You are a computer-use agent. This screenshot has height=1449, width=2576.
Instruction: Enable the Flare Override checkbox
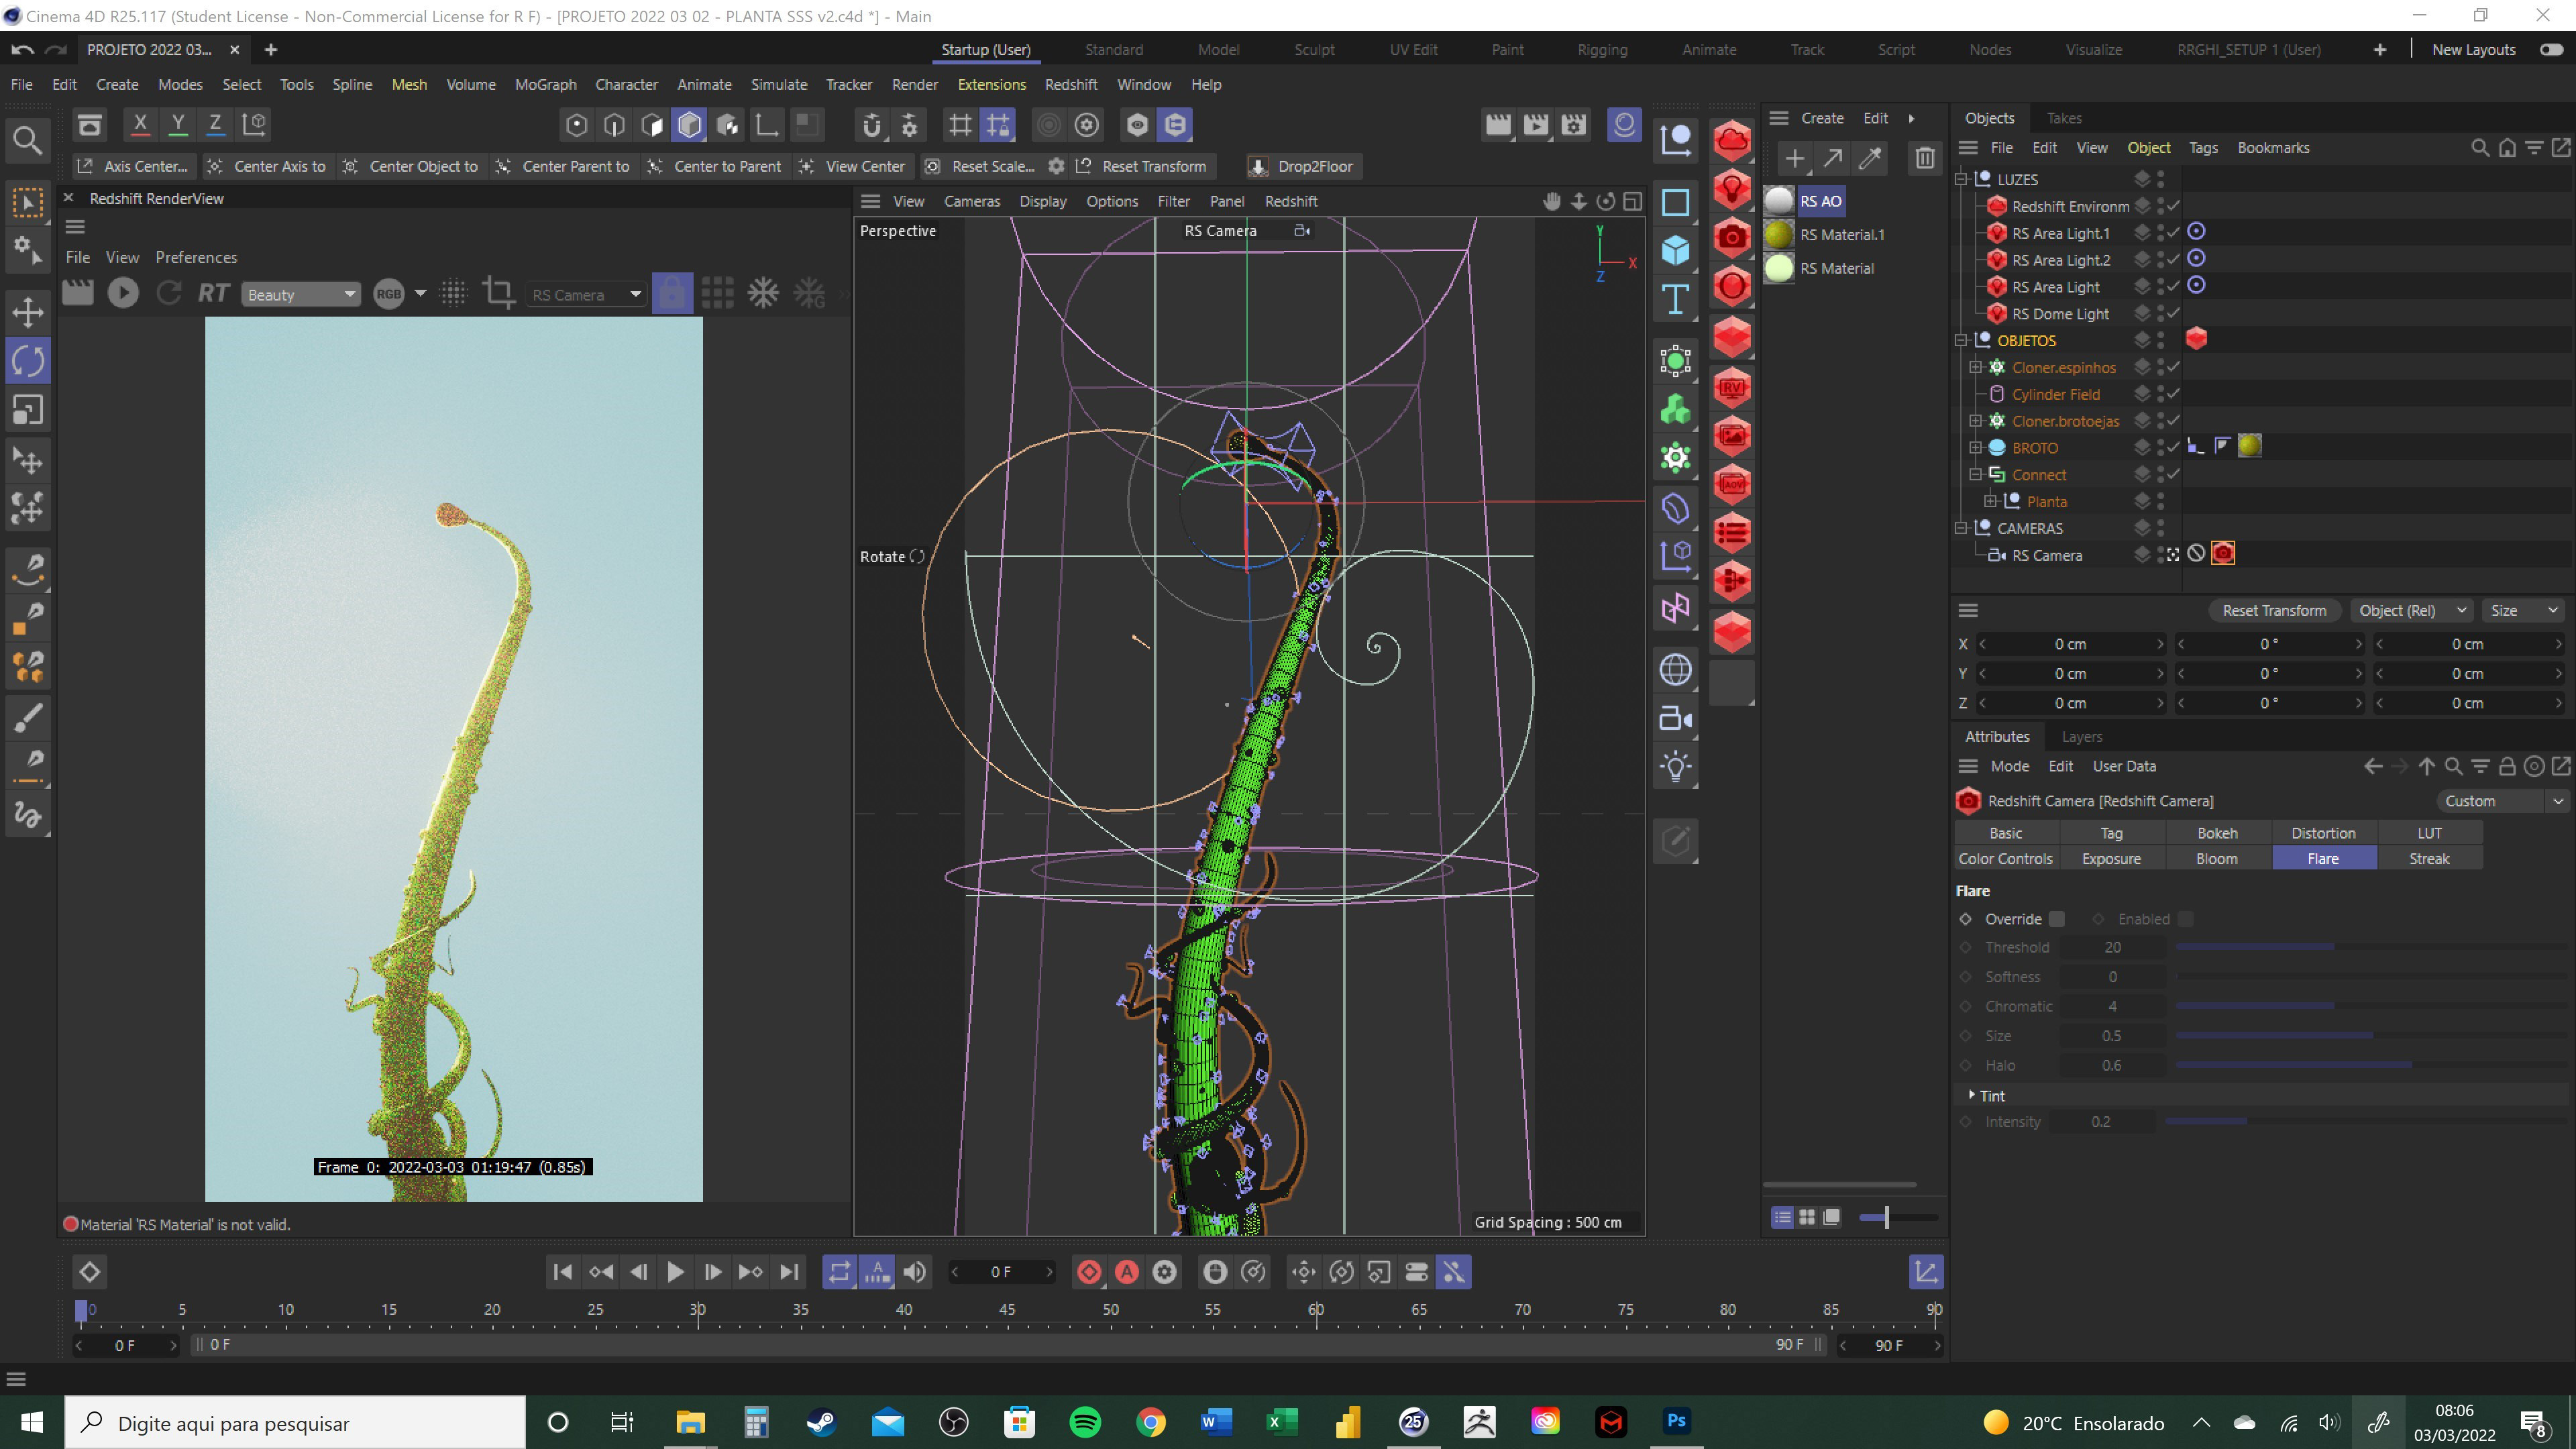2057,919
